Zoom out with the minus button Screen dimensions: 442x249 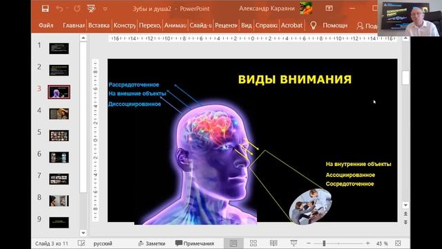[x=309, y=243]
